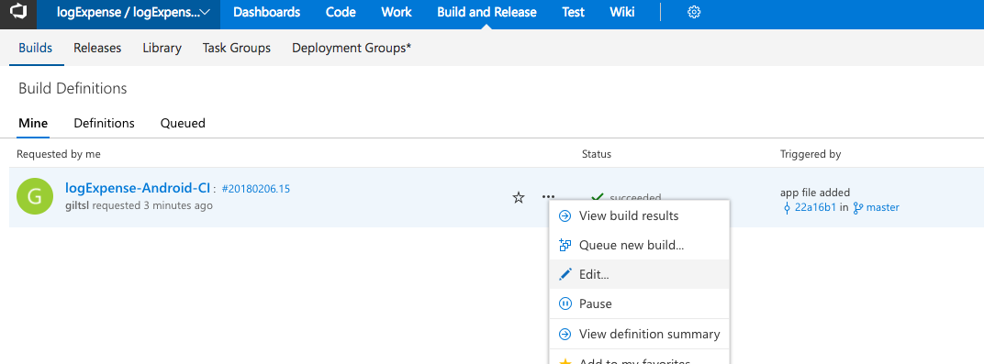Open the Work hub

(397, 13)
